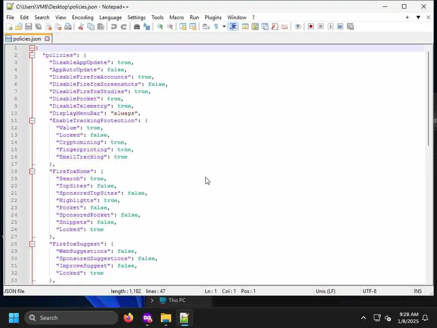Click the Save All toolbar icon
437x328 pixels.
(x=38, y=26)
